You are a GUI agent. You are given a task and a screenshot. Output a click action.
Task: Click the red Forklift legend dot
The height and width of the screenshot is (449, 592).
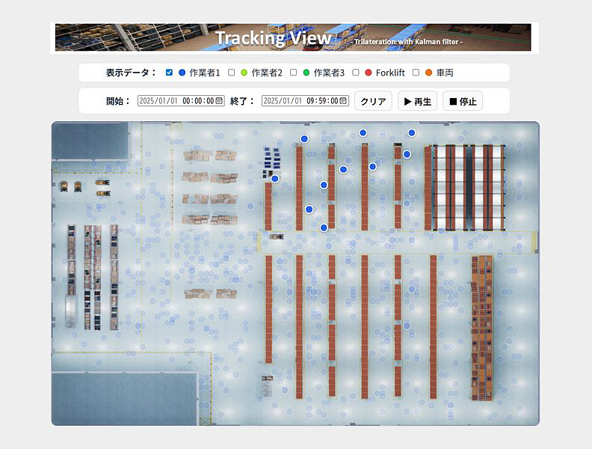click(368, 73)
